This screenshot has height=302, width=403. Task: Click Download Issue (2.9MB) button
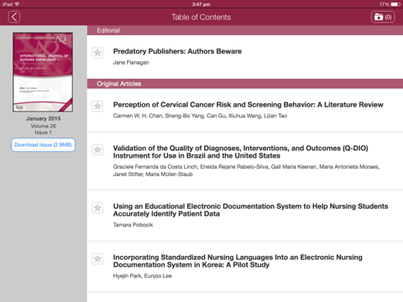click(43, 145)
